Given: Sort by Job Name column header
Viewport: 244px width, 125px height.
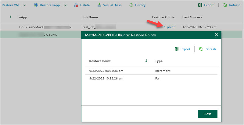Looking at the screenshot, I should pos(90,17).
